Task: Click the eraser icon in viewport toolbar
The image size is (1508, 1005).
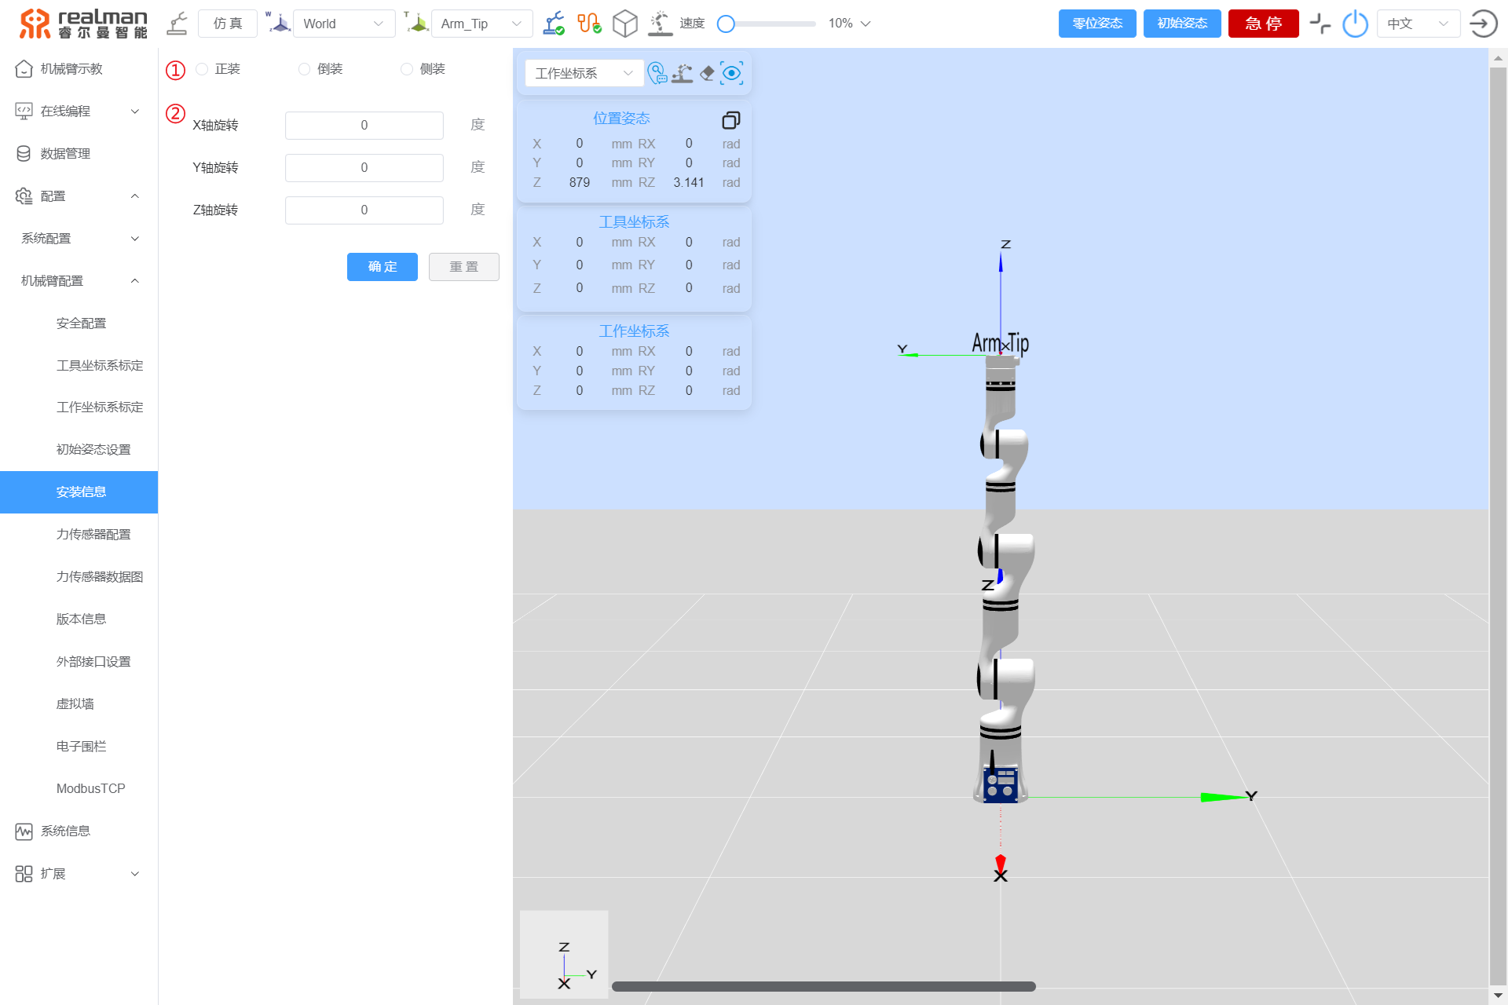Action: click(x=707, y=73)
